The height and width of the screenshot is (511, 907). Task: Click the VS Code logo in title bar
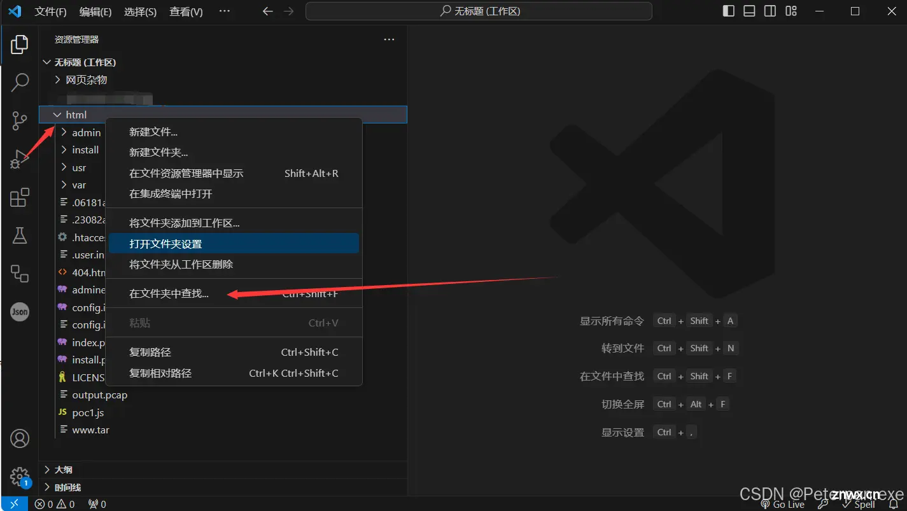[15, 11]
